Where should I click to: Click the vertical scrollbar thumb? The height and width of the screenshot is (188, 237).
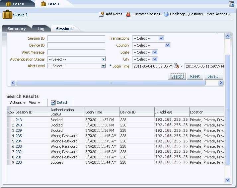227,110
